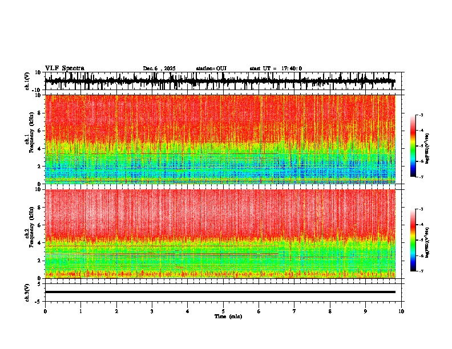The height and width of the screenshot is (349, 452).
Task: Click the ch.1 voltage waveform trace
Action: pyautogui.click(x=220, y=81)
